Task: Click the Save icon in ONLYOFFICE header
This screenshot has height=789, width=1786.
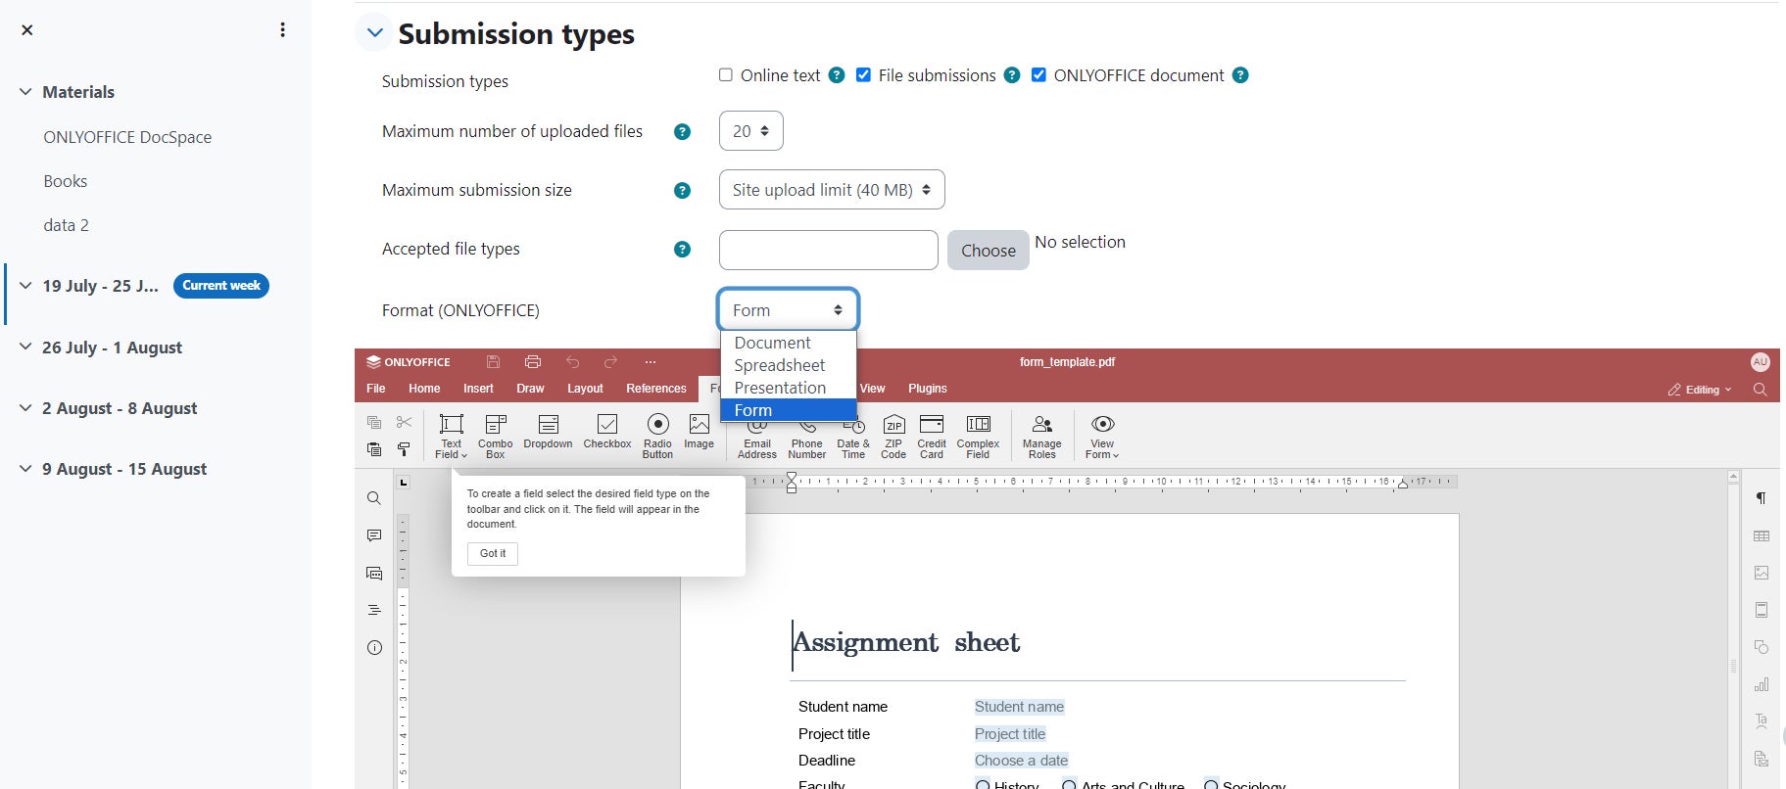Action: pos(493,362)
